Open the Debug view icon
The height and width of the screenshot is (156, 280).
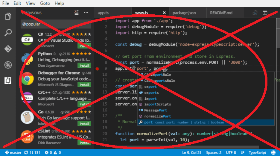pos(8,65)
